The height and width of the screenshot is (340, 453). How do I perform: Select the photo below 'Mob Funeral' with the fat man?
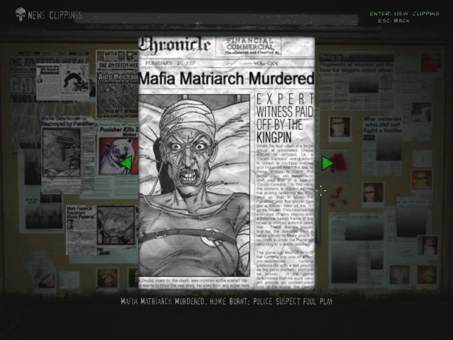(x=116, y=225)
